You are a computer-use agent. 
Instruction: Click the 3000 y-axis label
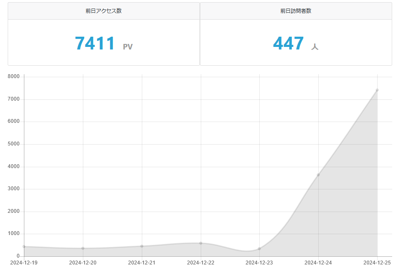(x=14, y=189)
